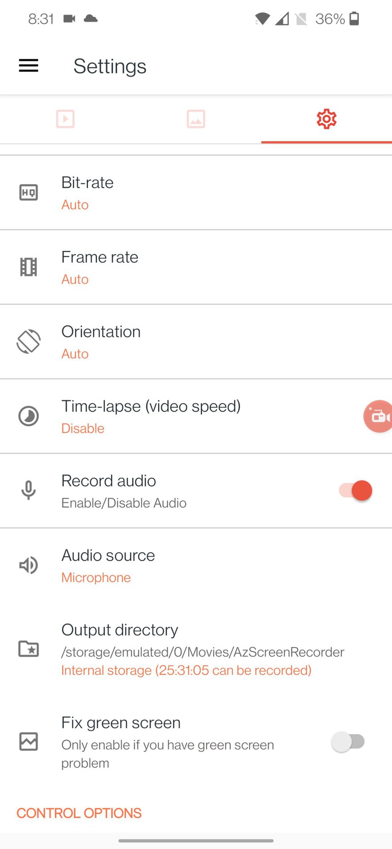
Task: Open the hamburger navigation menu
Action: [29, 66]
